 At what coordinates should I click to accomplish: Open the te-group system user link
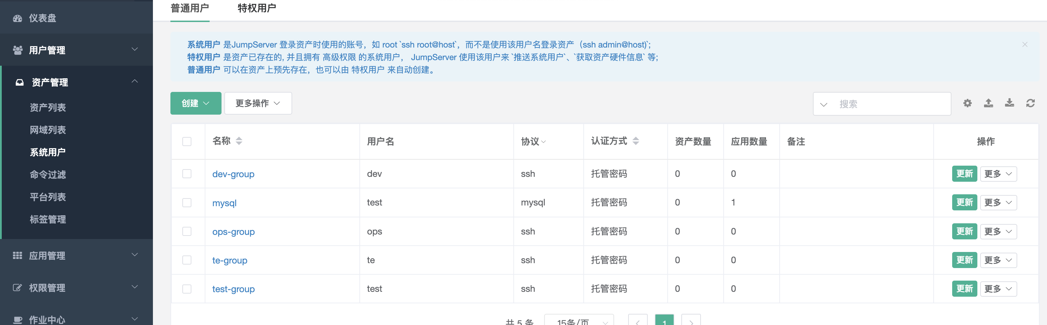230,260
